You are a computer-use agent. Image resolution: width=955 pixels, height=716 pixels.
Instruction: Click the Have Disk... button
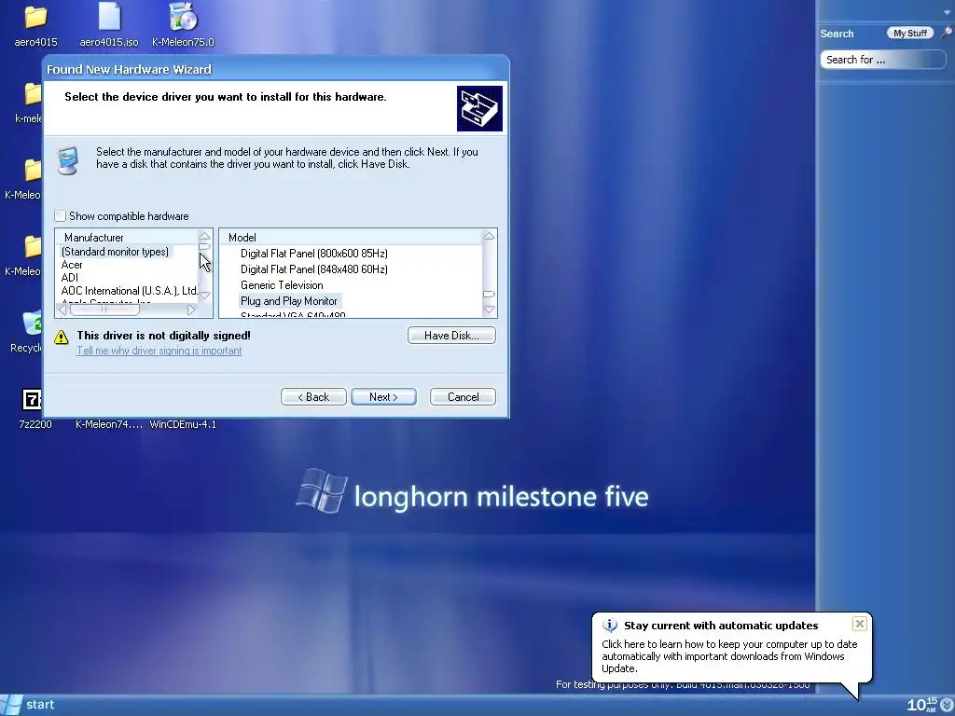click(x=451, y=336)
